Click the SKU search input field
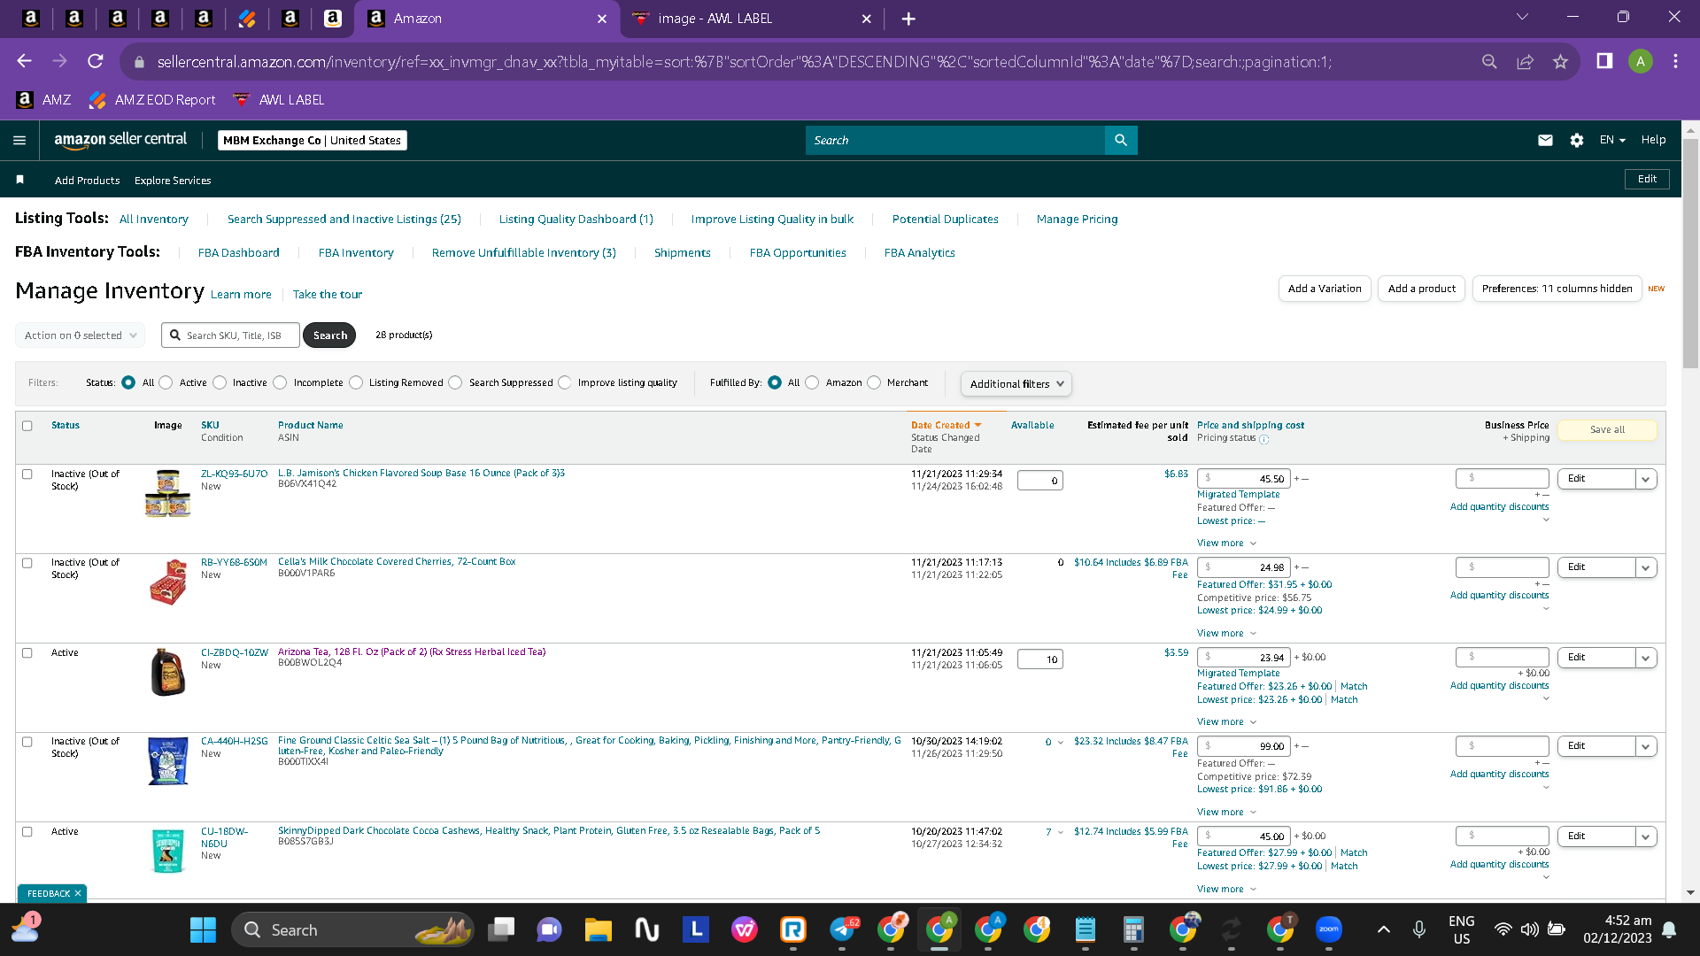The image size is (1700, 956). pos(231,335)
